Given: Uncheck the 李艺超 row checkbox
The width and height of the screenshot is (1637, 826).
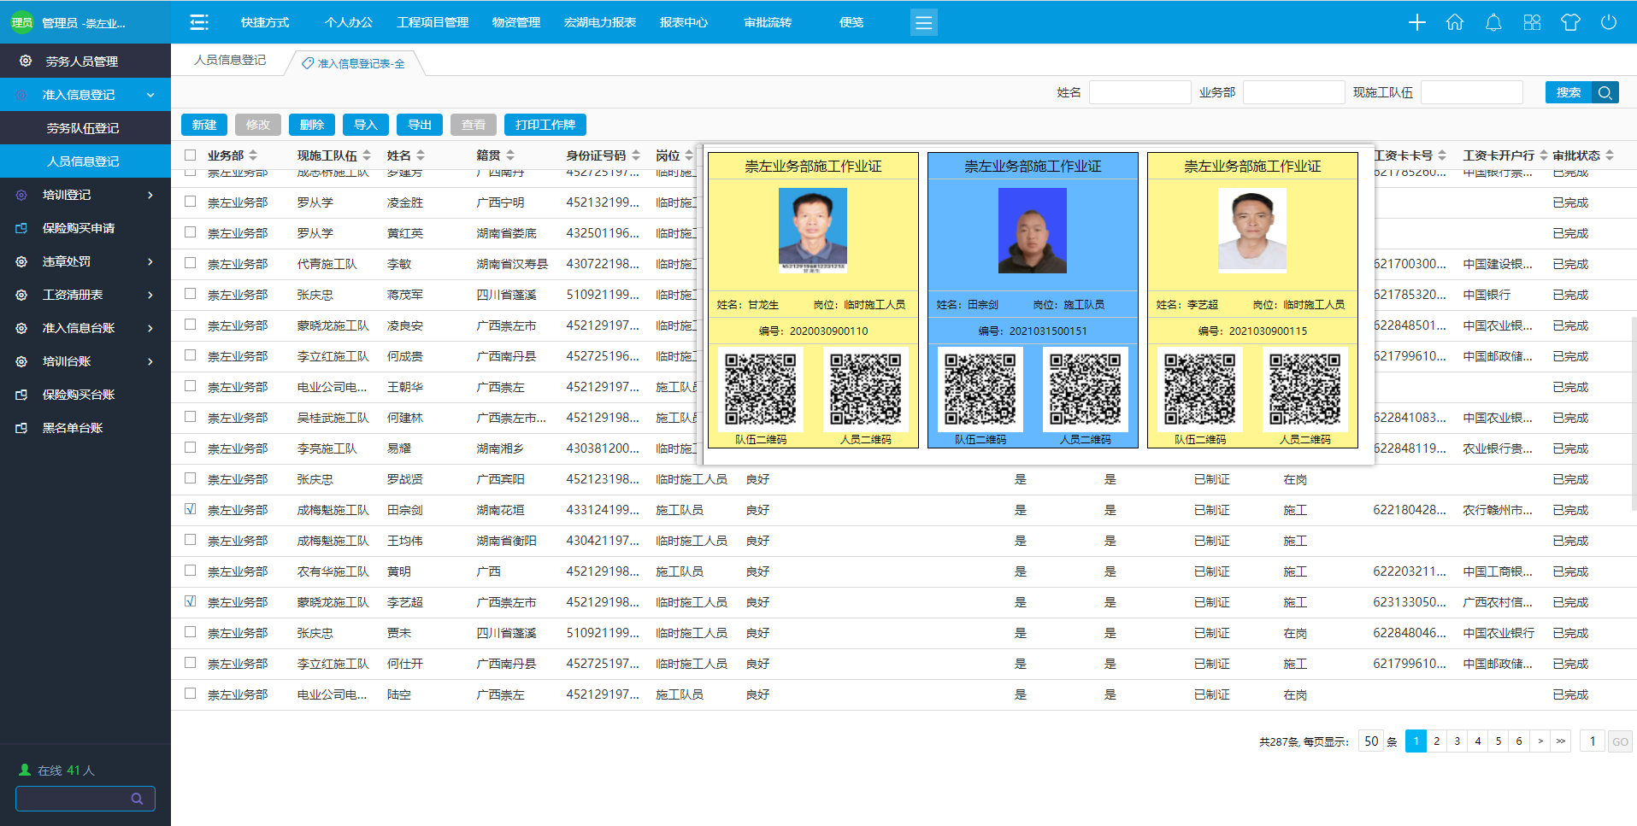Looking at the screenshot, I should (x=191, y=601).
